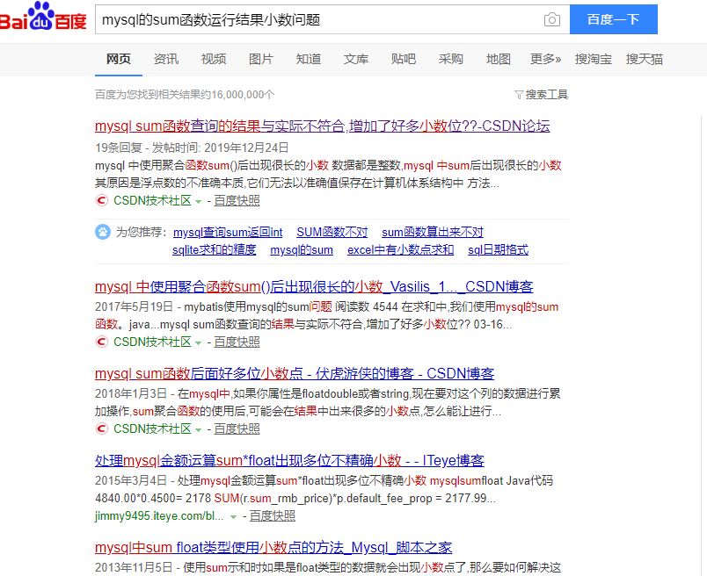Screen dimensions: 707x576
Task: Open 百度快照 of ITeye result
Action: coord(273,515)
